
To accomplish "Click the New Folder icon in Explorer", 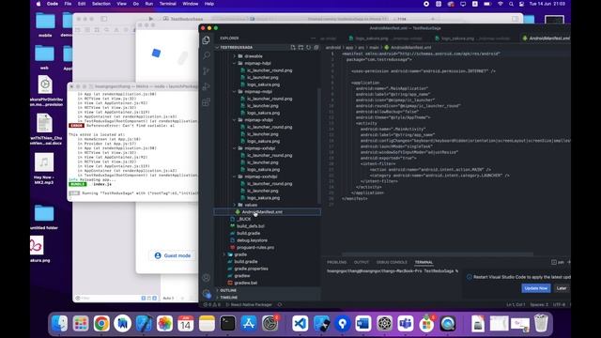I will point(300,48).
